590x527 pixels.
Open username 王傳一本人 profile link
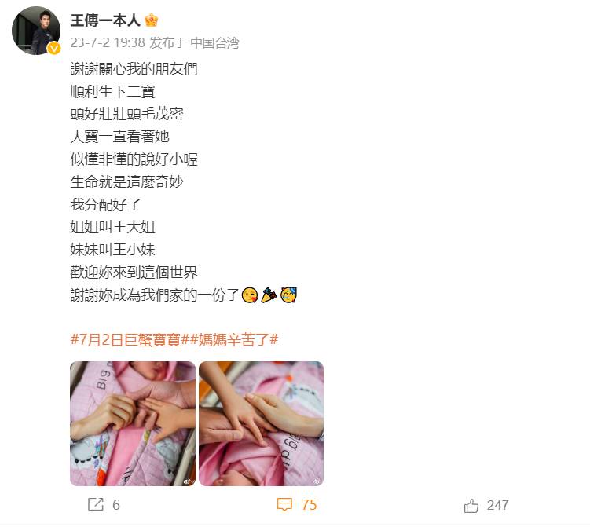point(105,20)
